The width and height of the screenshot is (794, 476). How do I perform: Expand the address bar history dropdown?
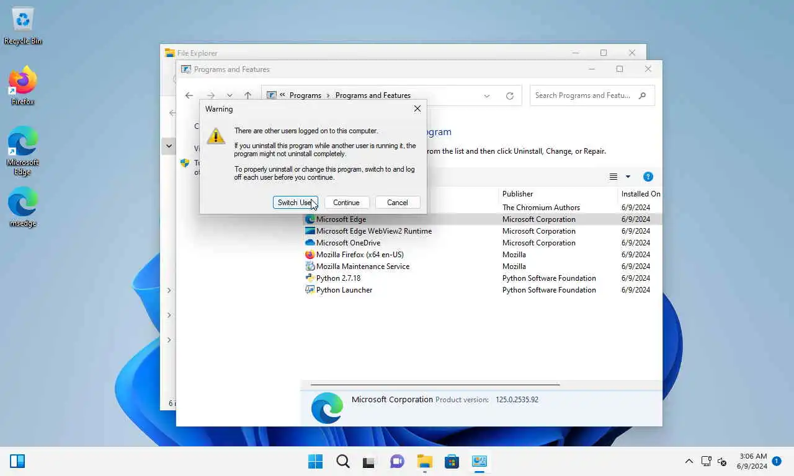pos(487,95)
